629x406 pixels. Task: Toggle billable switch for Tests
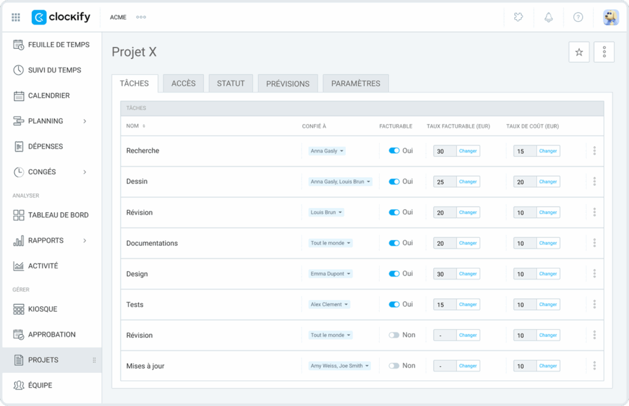[394, 304]
